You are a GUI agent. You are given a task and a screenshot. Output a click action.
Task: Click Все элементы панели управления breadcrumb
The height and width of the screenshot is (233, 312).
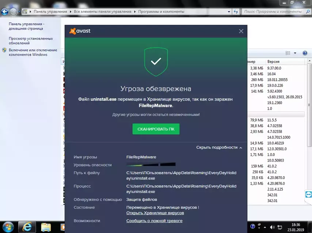pos(102,12)
